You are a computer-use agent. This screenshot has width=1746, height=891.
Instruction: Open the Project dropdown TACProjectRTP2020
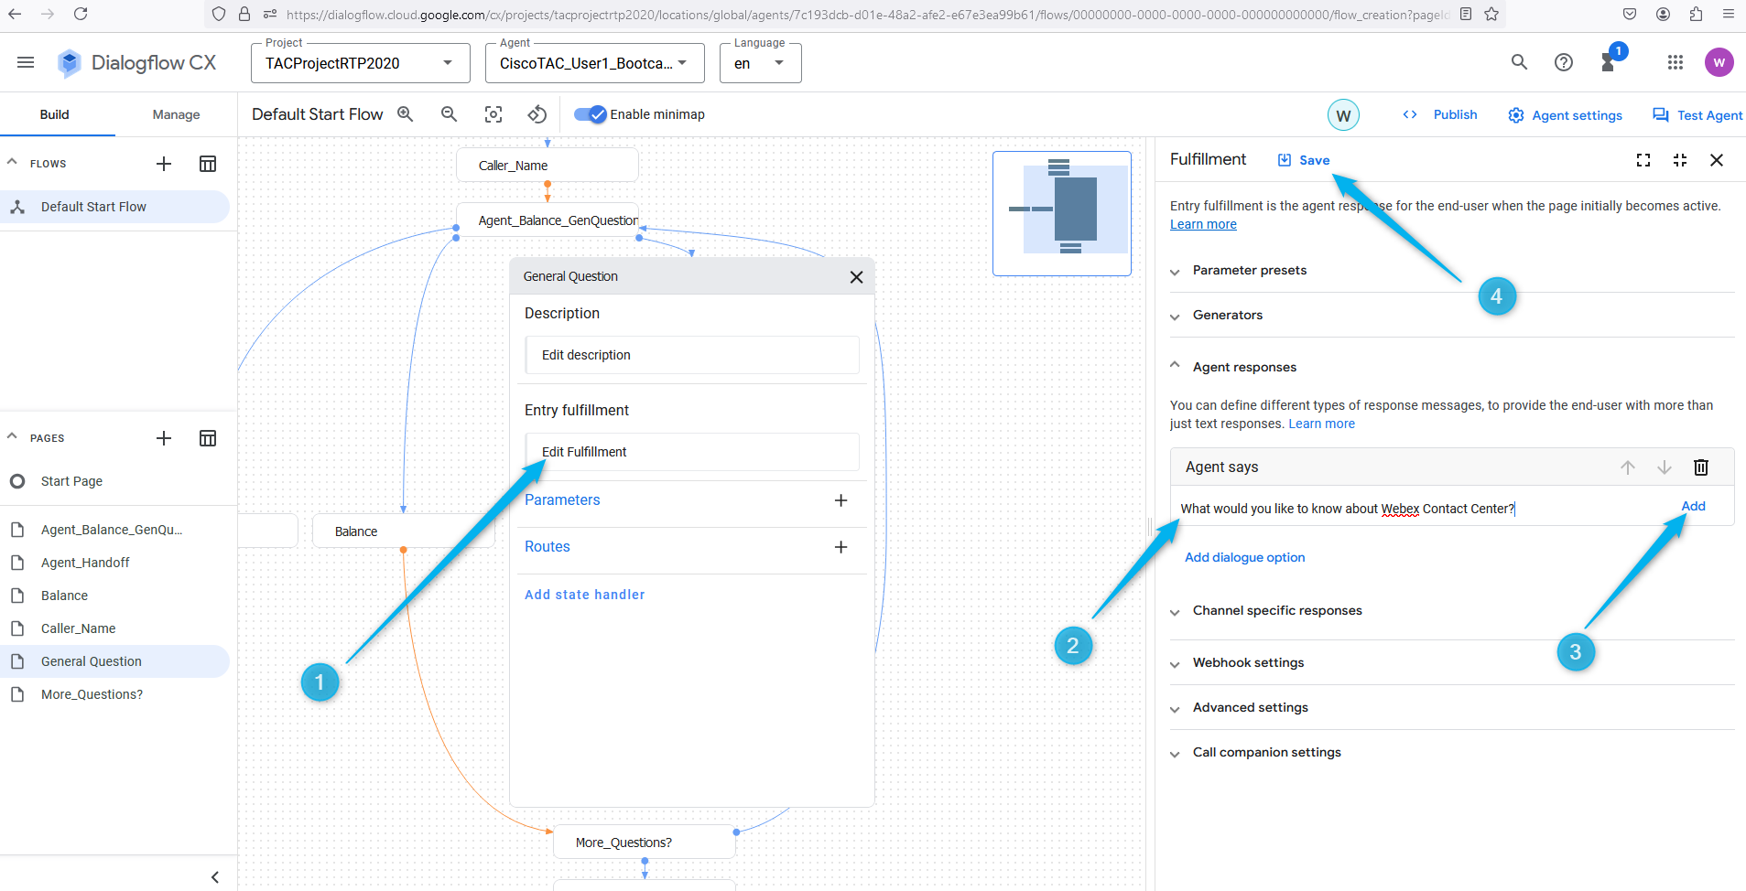point(360,63)
